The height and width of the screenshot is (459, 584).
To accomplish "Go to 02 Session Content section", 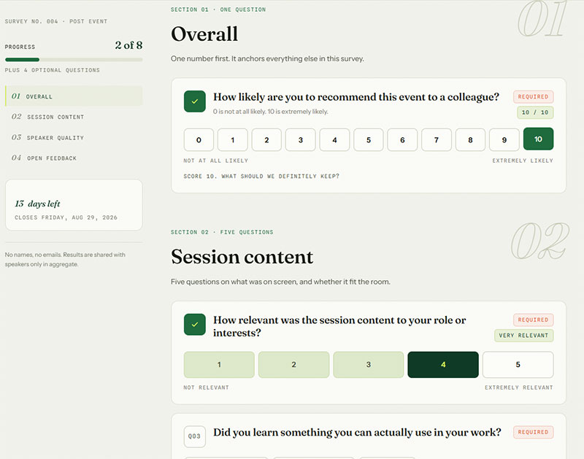I will [74, 117].
